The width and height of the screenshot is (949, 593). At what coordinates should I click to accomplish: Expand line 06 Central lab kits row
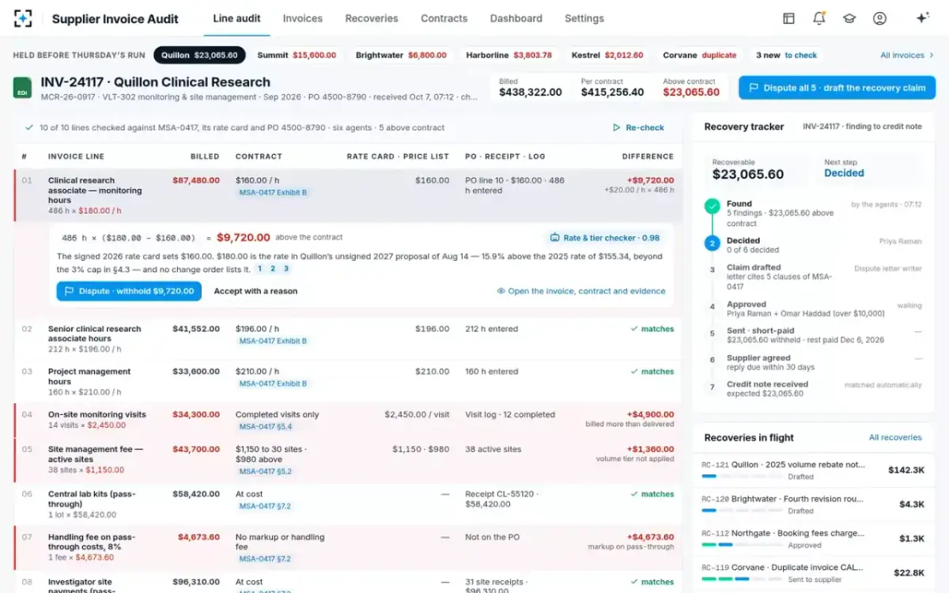click(x=348, y=504)
